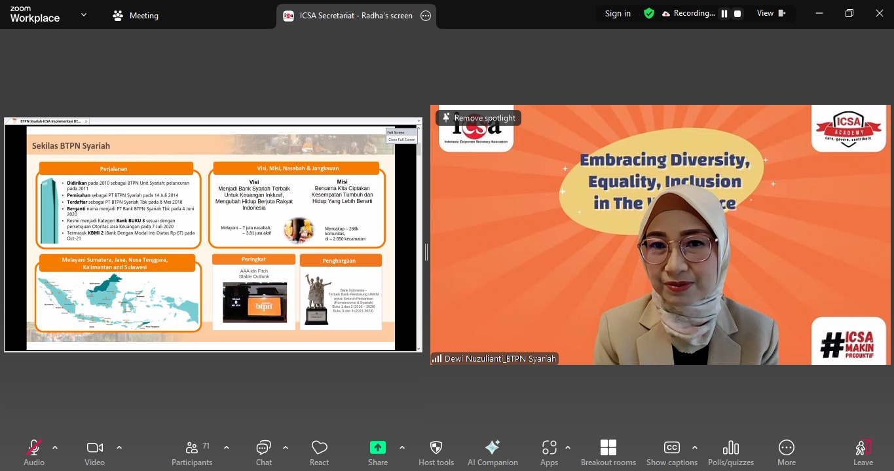Open the View layout dropdown
894x471 pixels.
769,13
